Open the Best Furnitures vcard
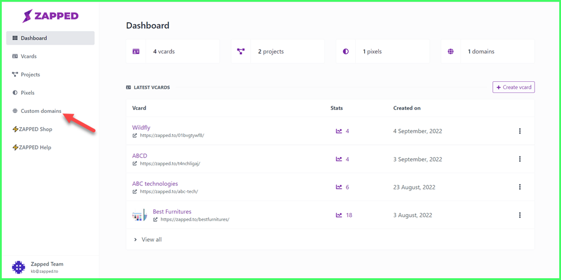561x280 pixels. click(x=172, y=211)
